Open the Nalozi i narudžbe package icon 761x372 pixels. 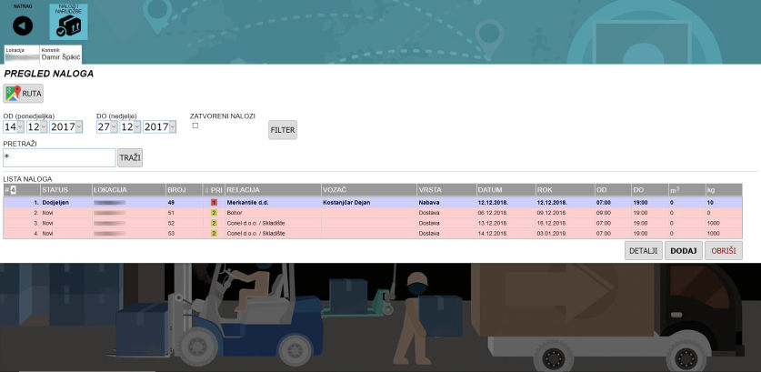coord(68,25)
